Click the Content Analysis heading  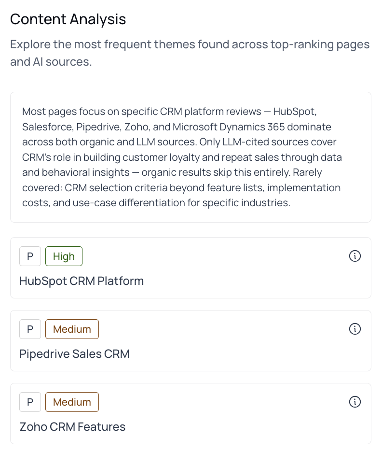68,19
